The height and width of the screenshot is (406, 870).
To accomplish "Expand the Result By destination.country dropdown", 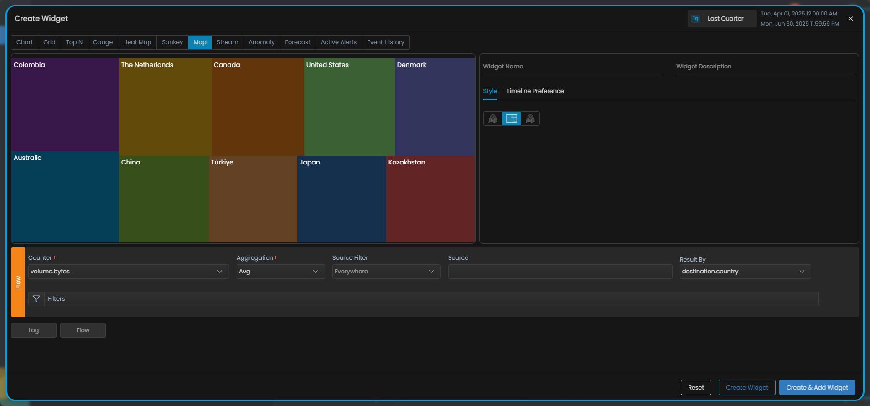I will (745, 272).
